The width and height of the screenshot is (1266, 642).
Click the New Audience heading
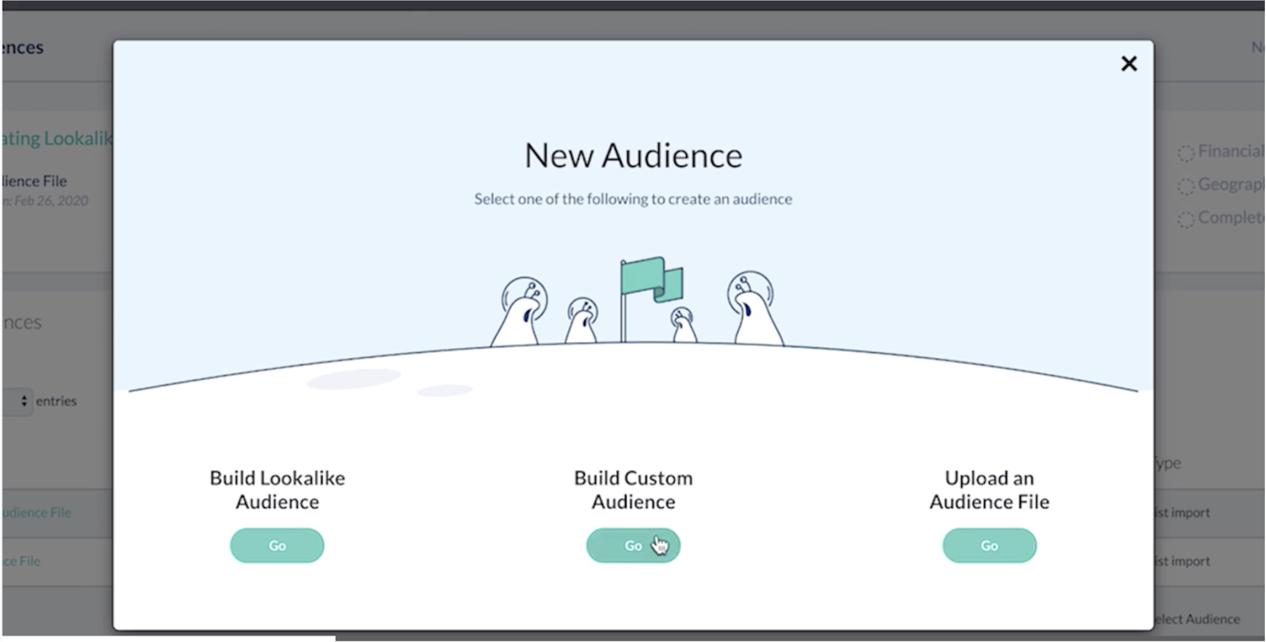[633, 156]
